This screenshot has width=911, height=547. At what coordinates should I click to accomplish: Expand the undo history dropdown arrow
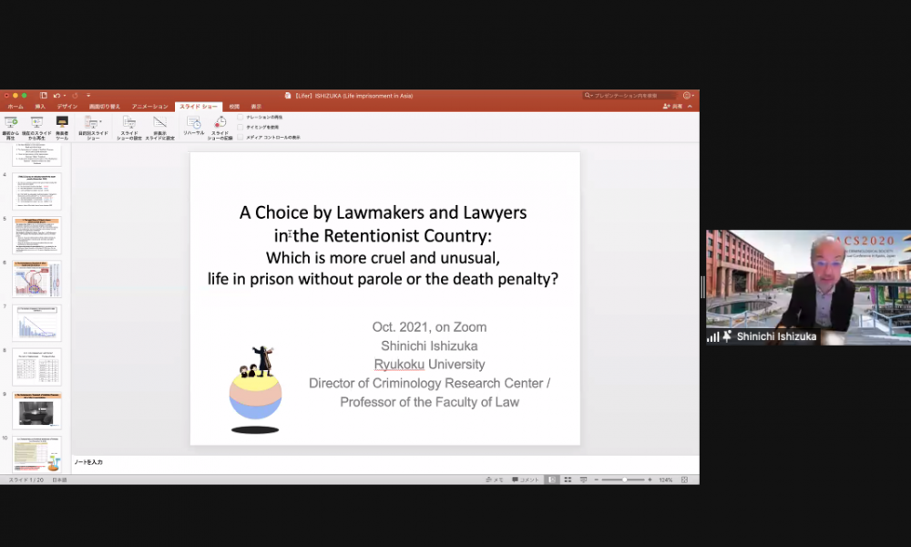tap(65, 96)
